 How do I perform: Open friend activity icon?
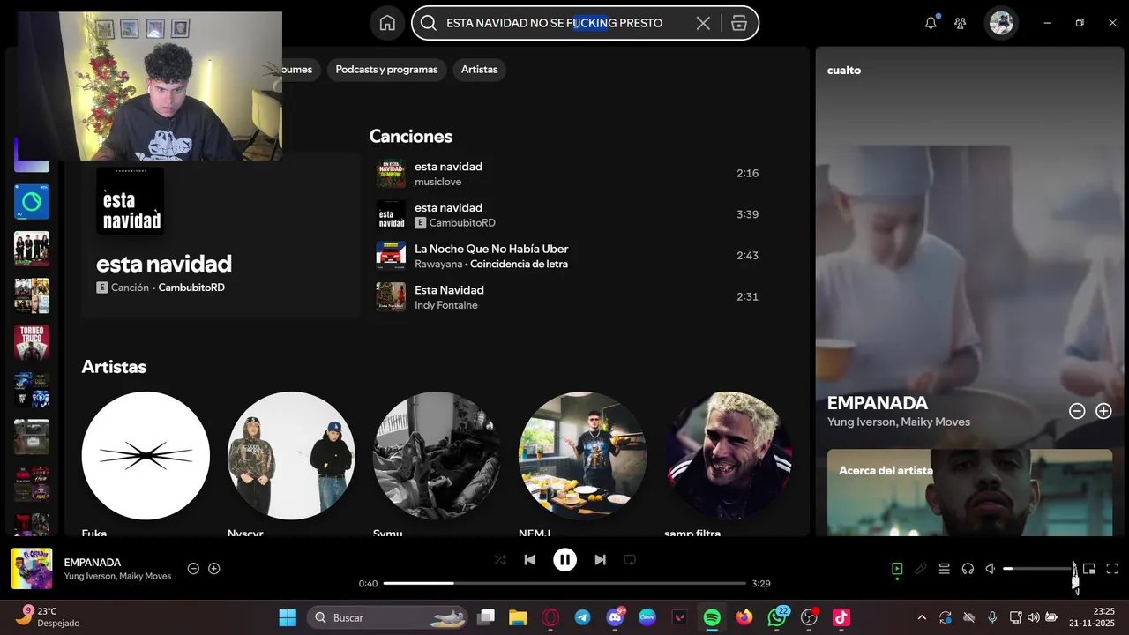[x=961, y=23]
